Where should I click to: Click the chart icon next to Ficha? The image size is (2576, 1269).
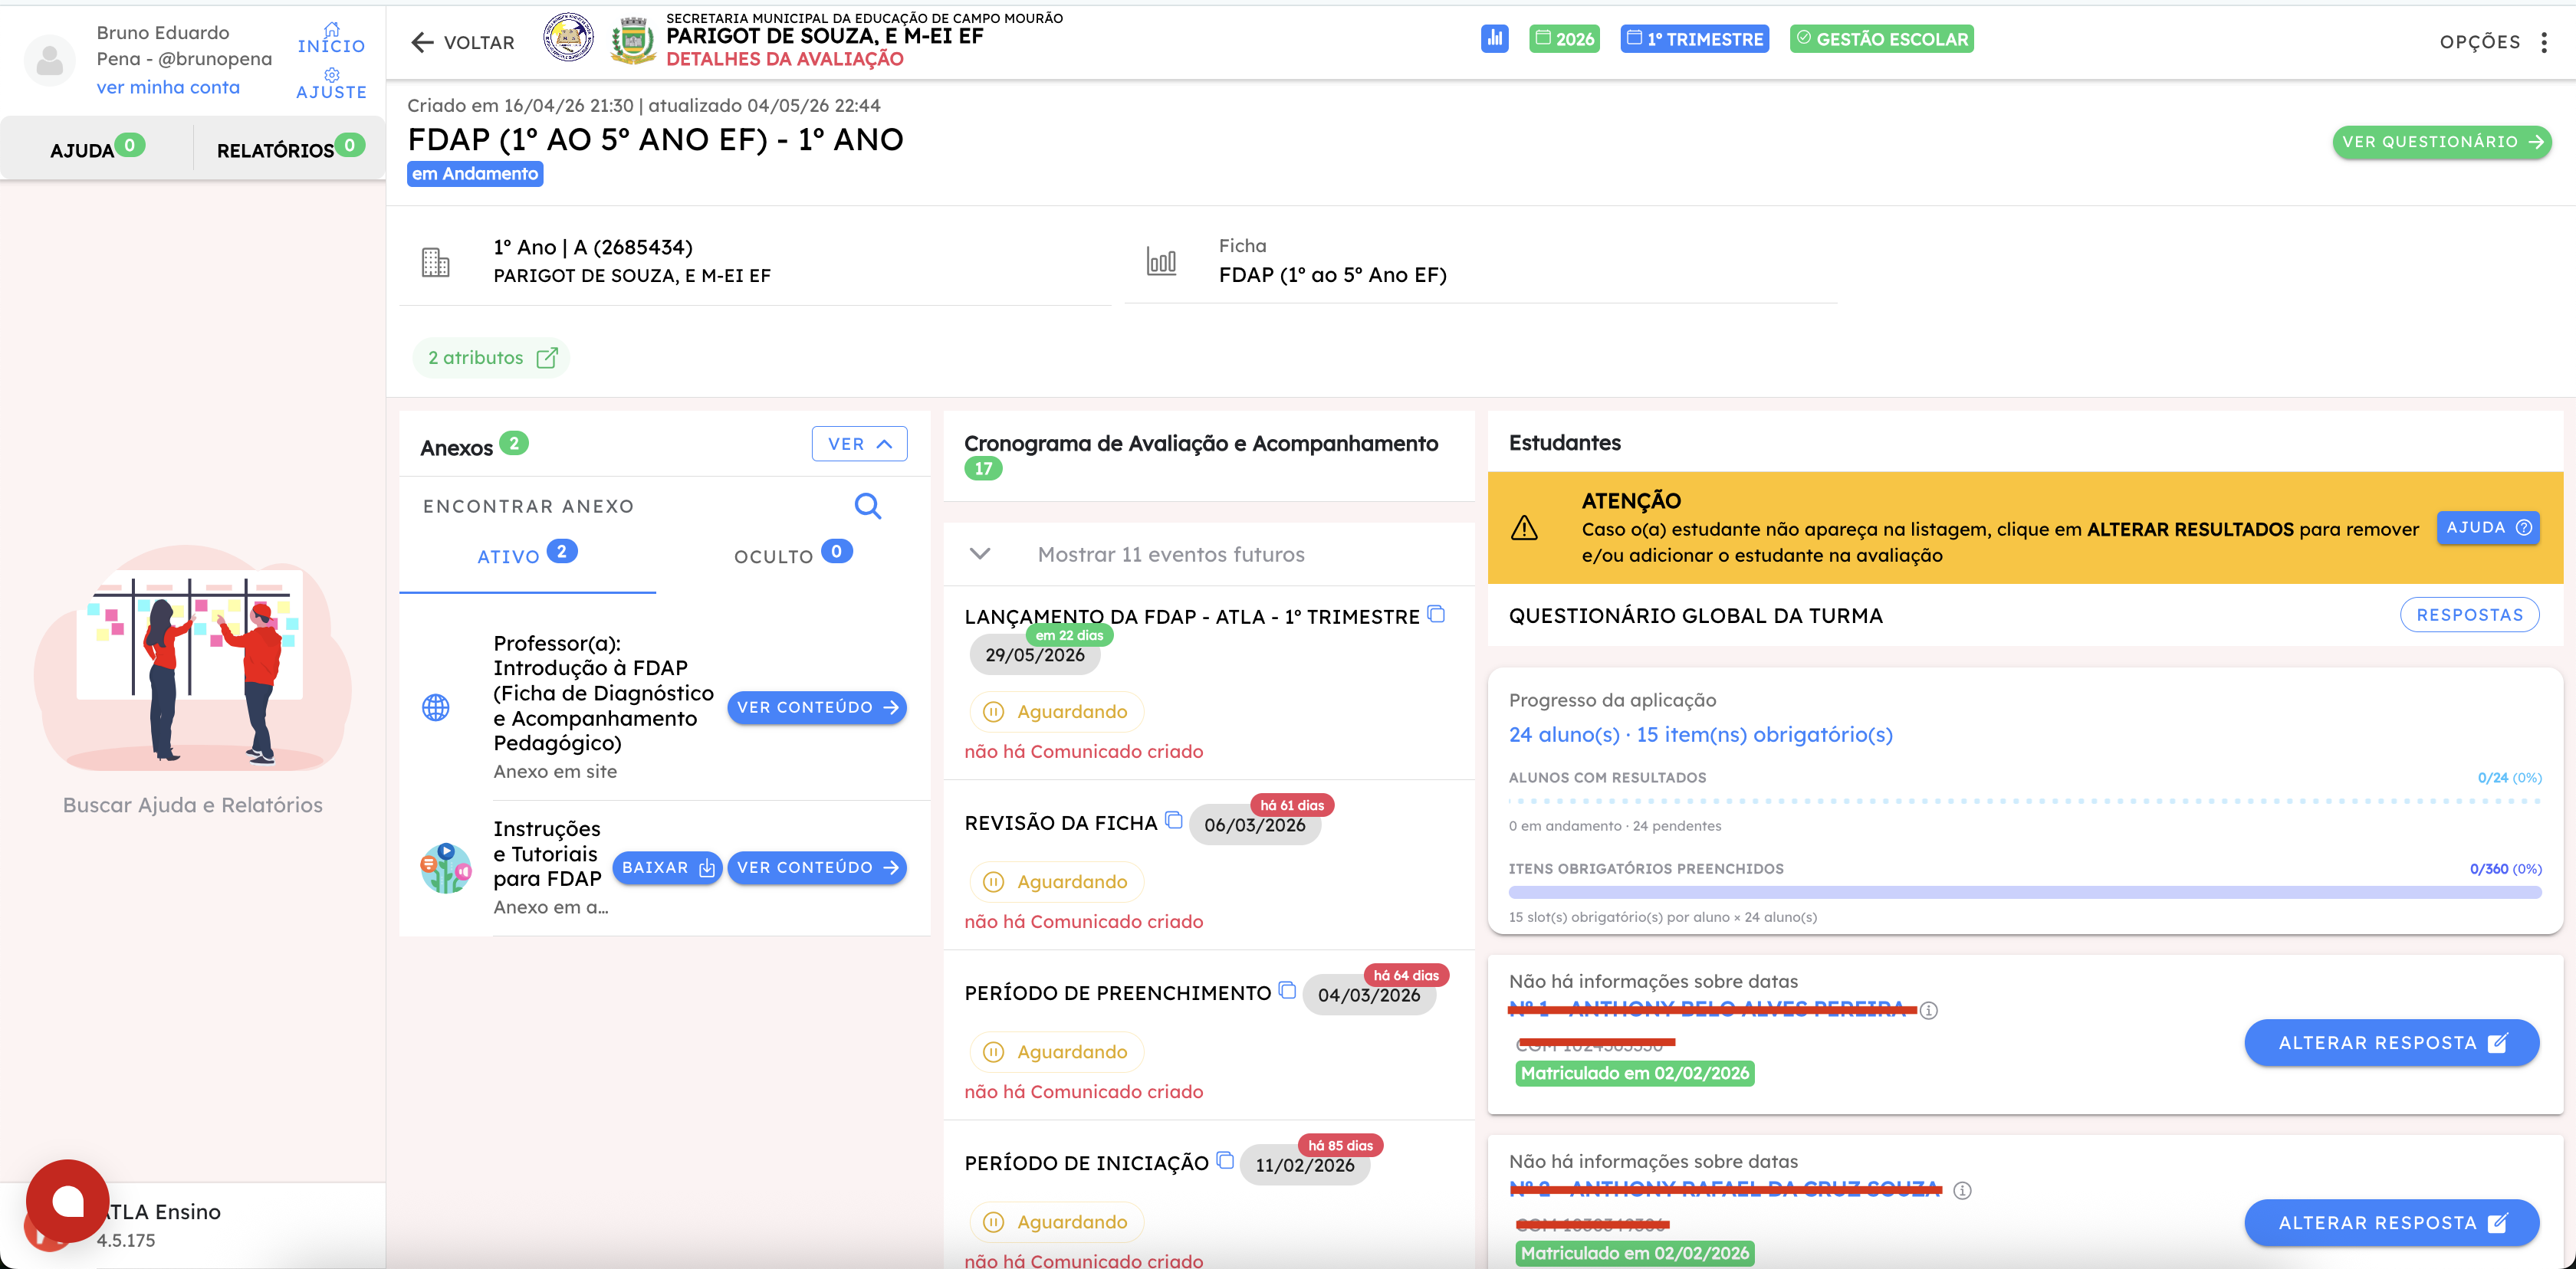click(x=1161, y=262)
